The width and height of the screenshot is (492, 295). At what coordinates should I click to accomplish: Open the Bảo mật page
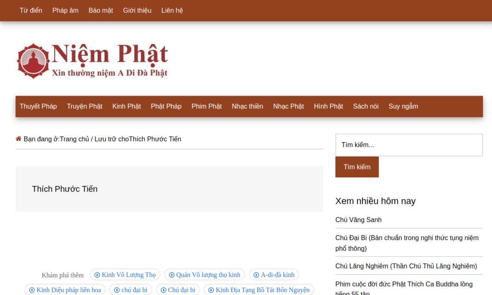tap(101, 10)
